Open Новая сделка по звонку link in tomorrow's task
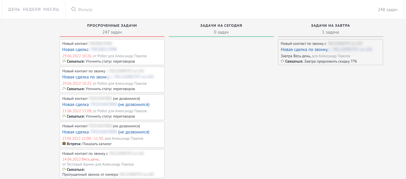 [x=304, y=50]
